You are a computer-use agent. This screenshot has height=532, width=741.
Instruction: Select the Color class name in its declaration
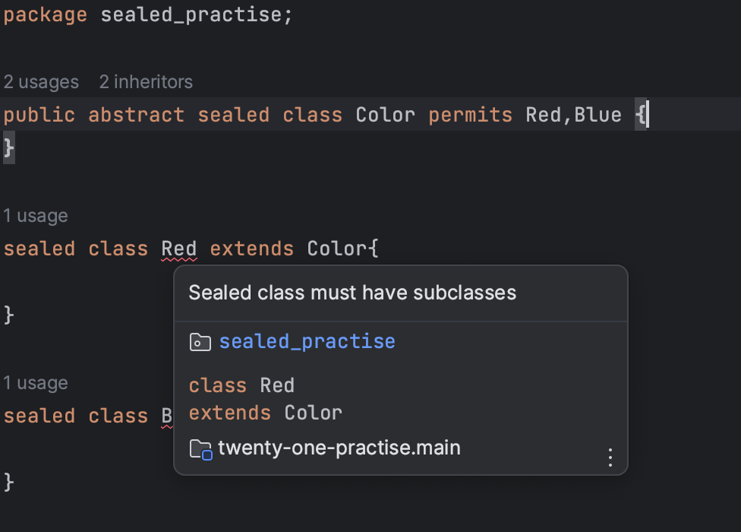[x=385, y=114]
